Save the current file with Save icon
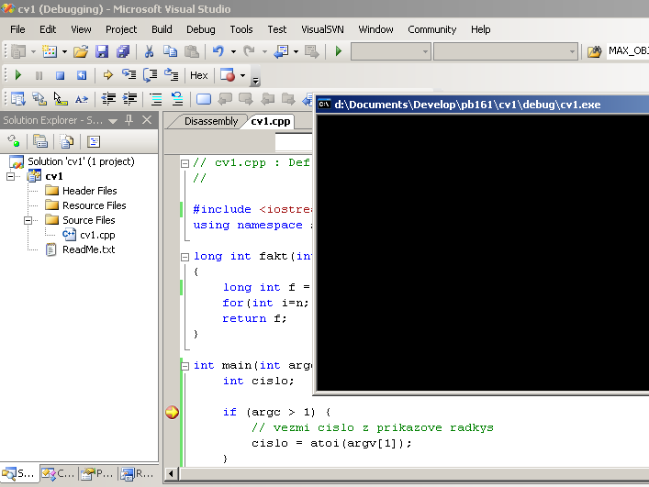 pyautogui.click(x=102, y=51)
